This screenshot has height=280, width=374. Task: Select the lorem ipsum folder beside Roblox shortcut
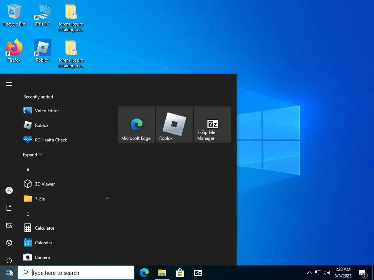point(71,54)
